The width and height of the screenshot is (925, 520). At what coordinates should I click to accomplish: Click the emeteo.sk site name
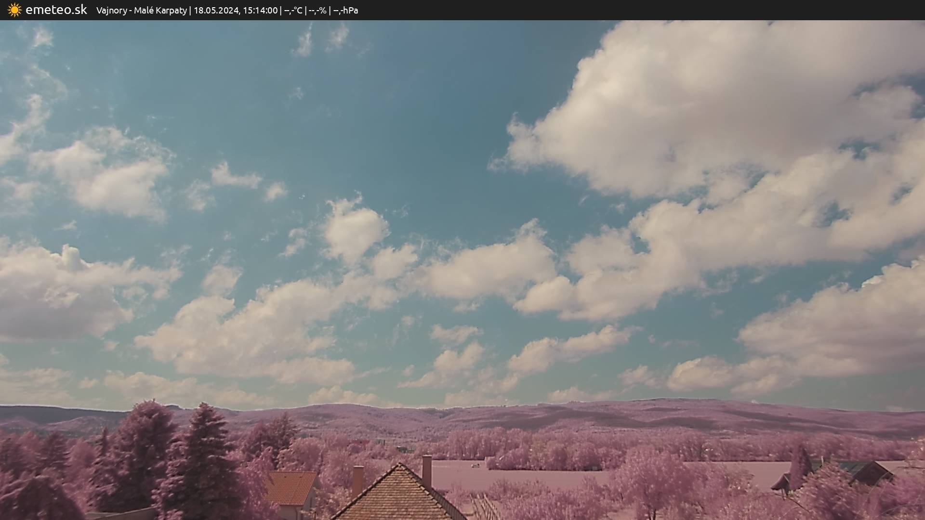tap(56, 10)
